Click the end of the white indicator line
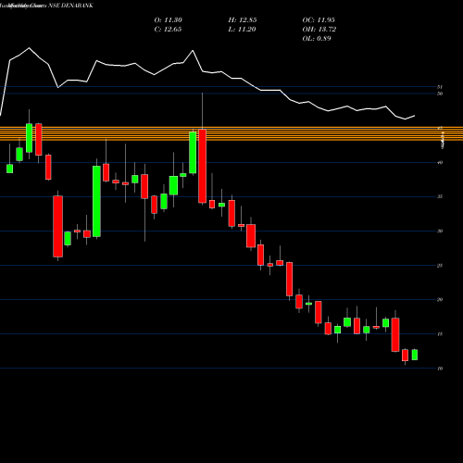This screenshot has height=463, width=463. tap(415, 116)
